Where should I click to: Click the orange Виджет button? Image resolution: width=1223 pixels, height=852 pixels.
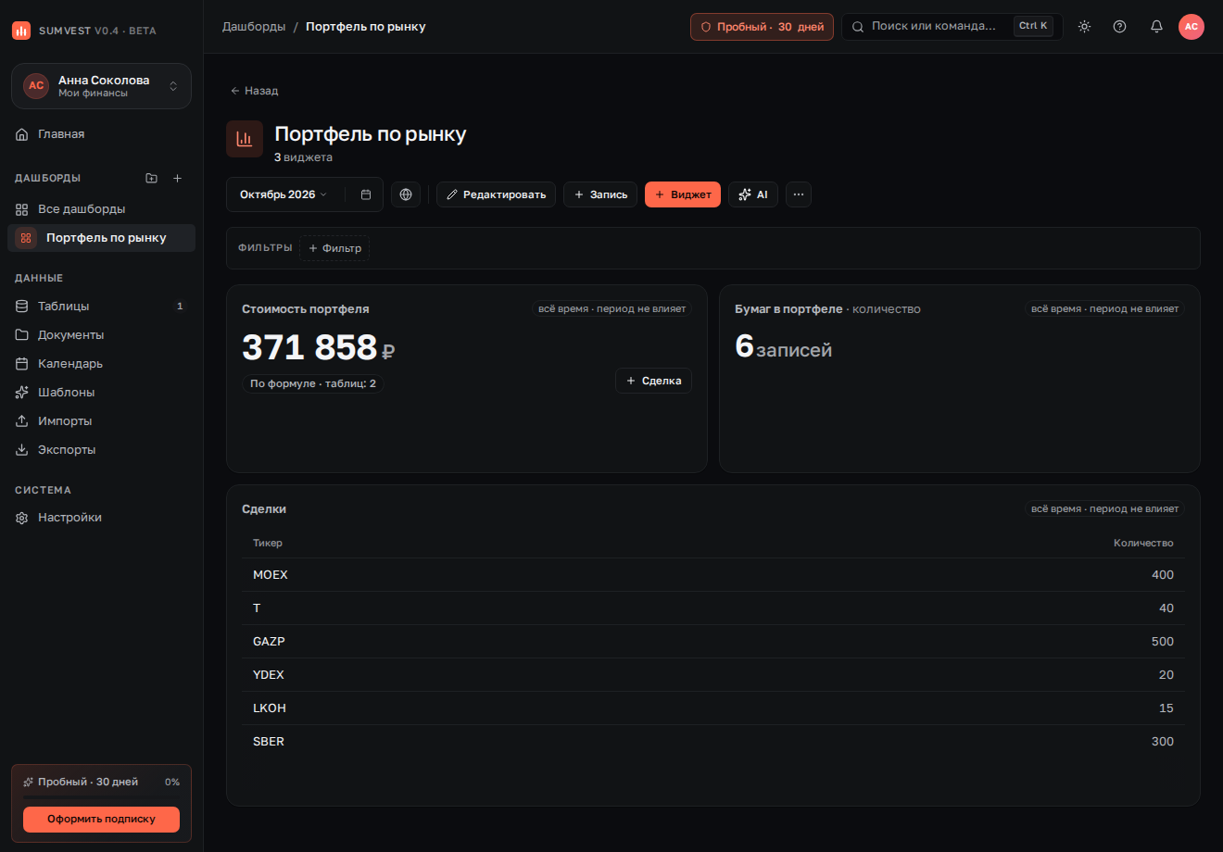(683, 194)
